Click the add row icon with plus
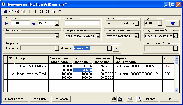 (x=11, y=11)
